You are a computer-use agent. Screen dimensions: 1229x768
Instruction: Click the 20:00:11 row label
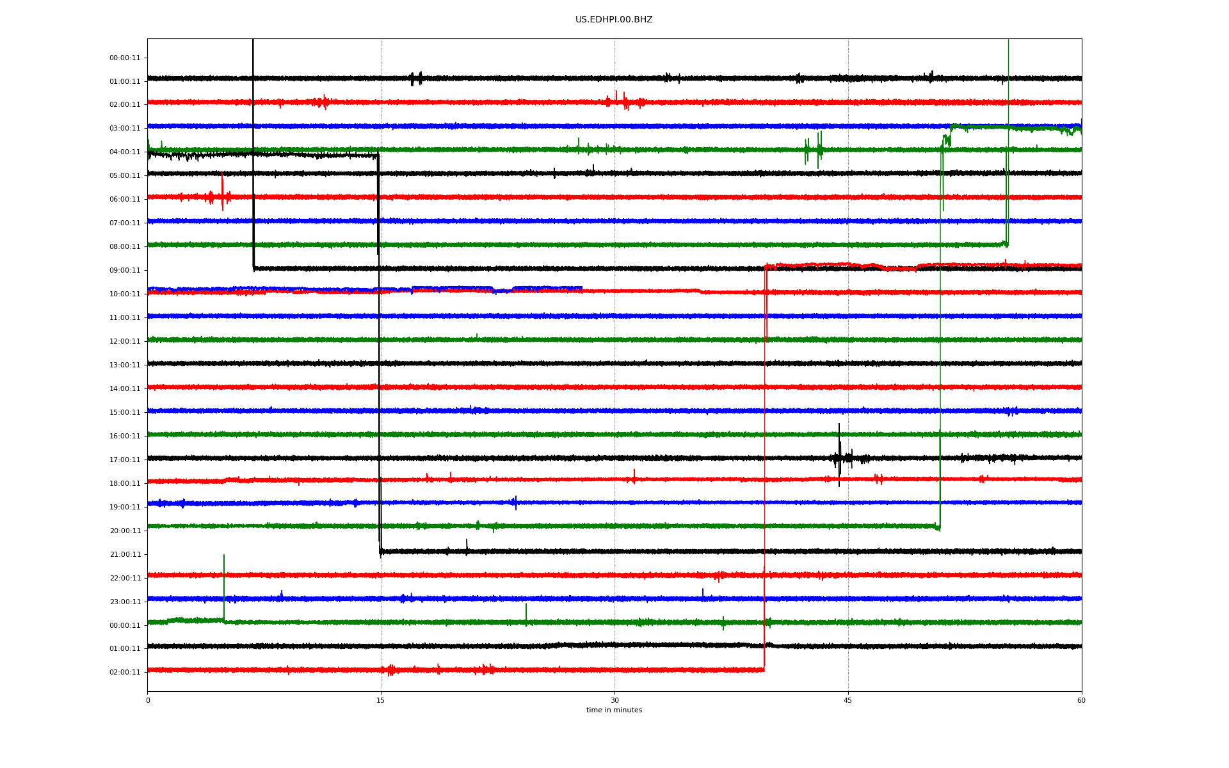point(125,531)
